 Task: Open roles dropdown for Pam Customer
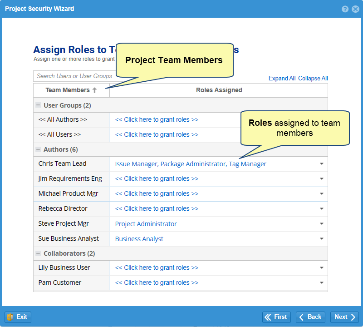(x=321, y=282)
